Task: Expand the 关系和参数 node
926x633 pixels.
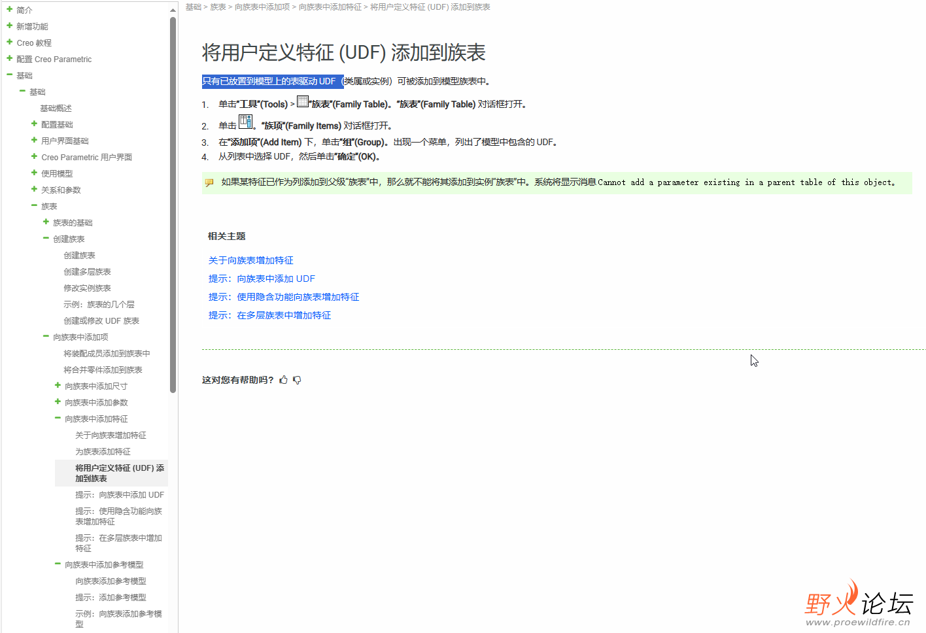Action: tap(34, 189)
